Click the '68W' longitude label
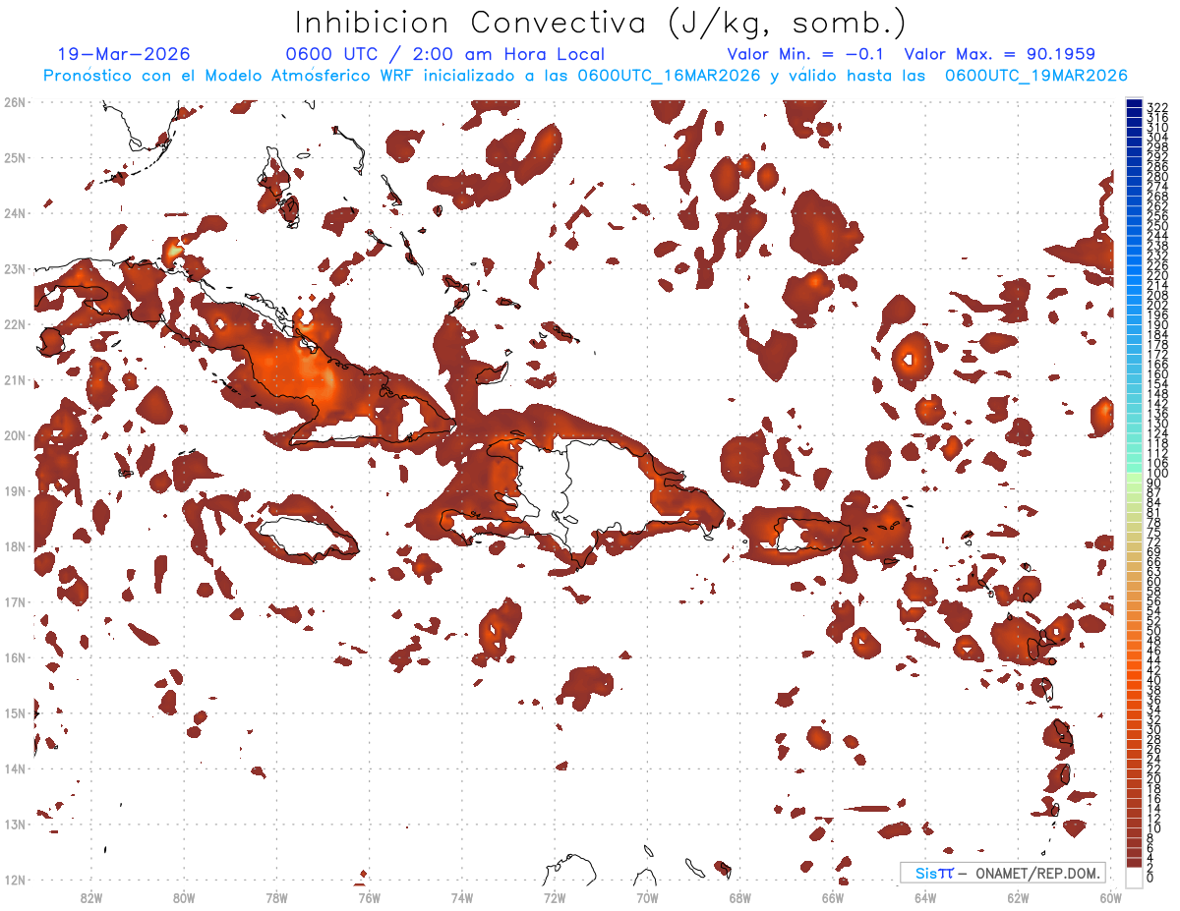Screen dimensions: 1180x911 [x=739, y=896]
